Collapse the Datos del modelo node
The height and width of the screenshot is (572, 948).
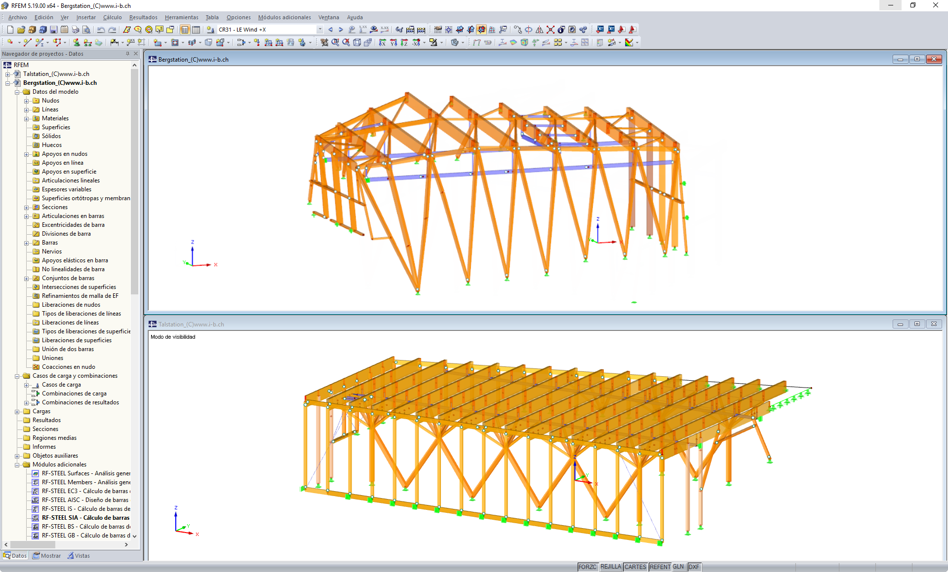click(17, 92)
